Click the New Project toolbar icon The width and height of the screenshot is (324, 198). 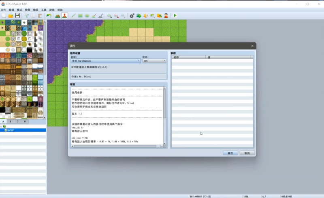click(4, 15)
